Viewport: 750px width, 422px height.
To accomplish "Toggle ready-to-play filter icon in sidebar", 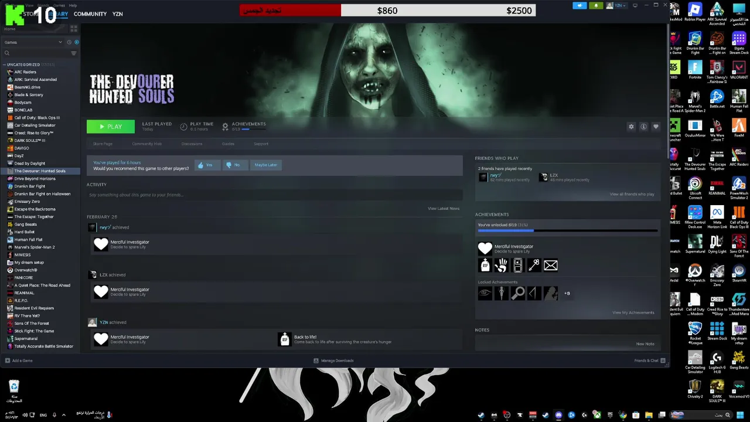I will pos(76,42).
